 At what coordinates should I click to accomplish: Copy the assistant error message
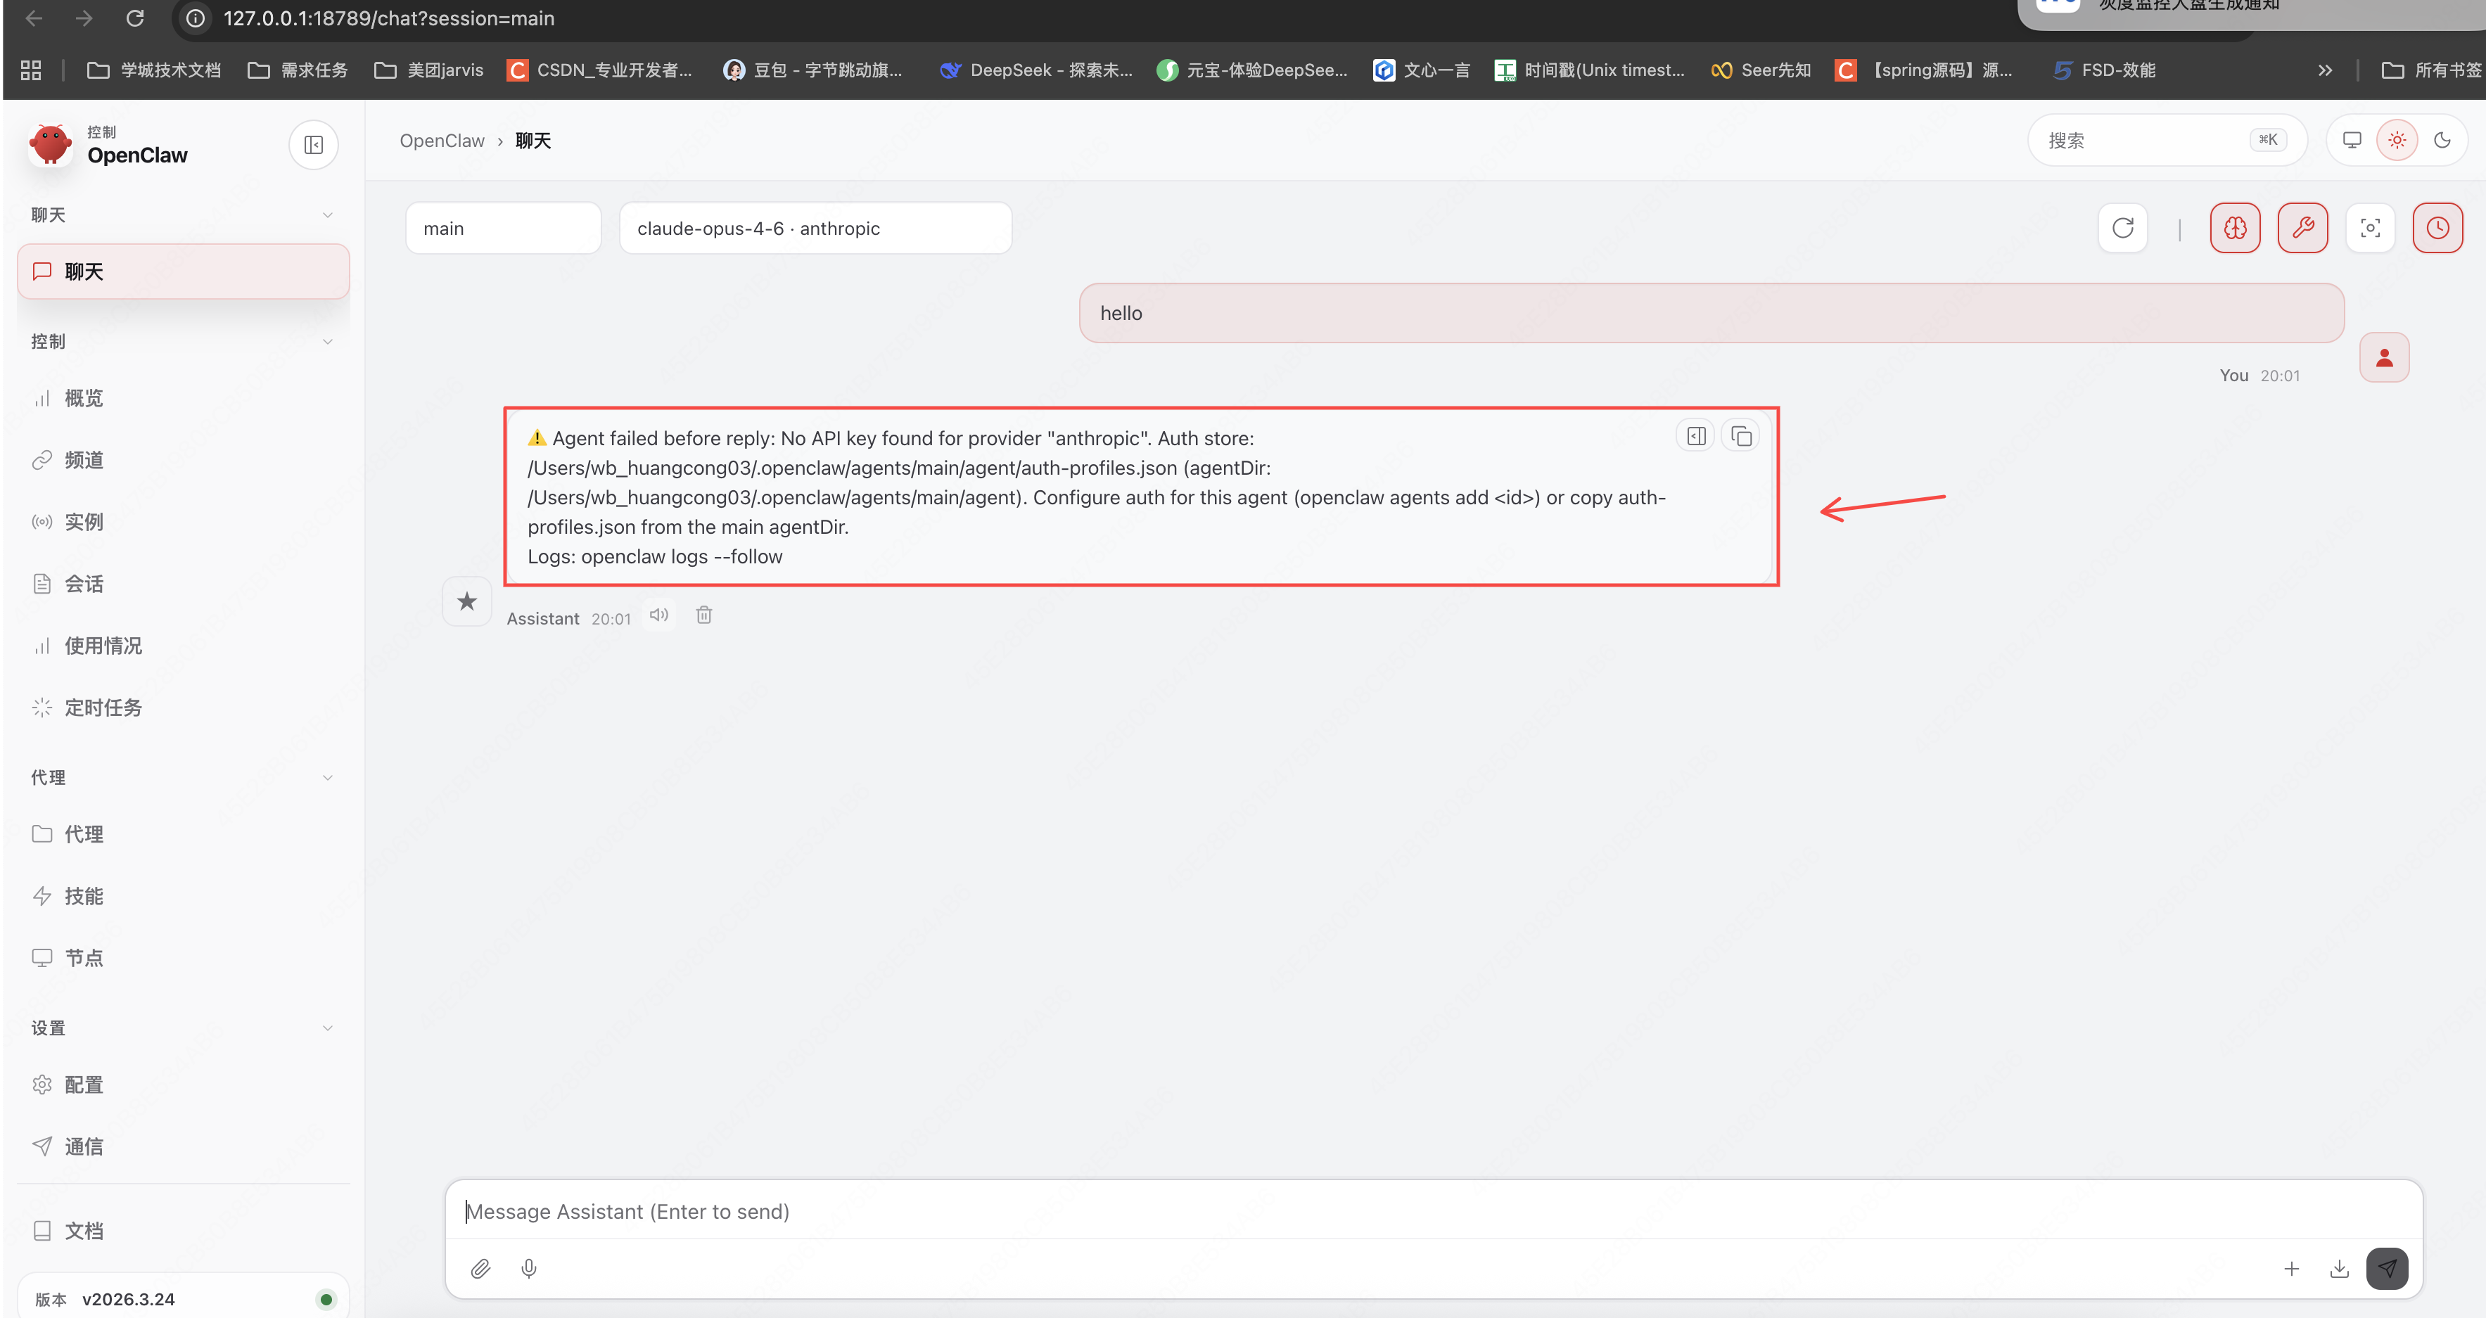coord(1741,436)
